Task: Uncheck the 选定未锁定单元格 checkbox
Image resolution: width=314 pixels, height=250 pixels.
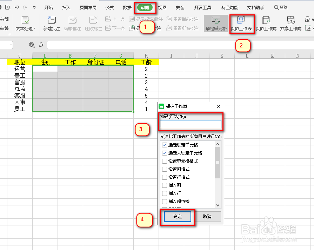Action: click(165, 153)
